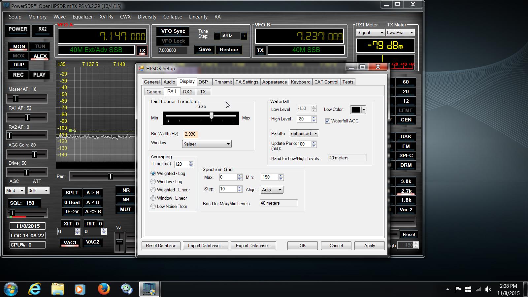Switch to the RX2 display sub-tab
Viewport: 528px width, 297px height.
click(188, 92)
